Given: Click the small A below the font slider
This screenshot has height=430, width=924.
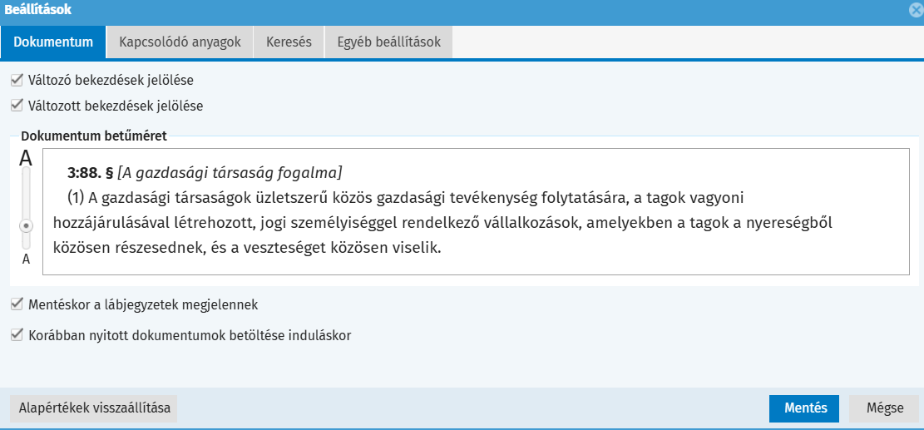Looking at the screenshot, I should coord(26,259).
